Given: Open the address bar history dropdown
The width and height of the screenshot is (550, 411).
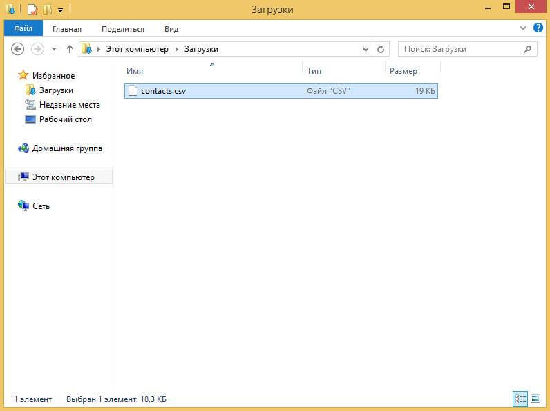Looking at the screenshot, I should [x=366, y=49].
